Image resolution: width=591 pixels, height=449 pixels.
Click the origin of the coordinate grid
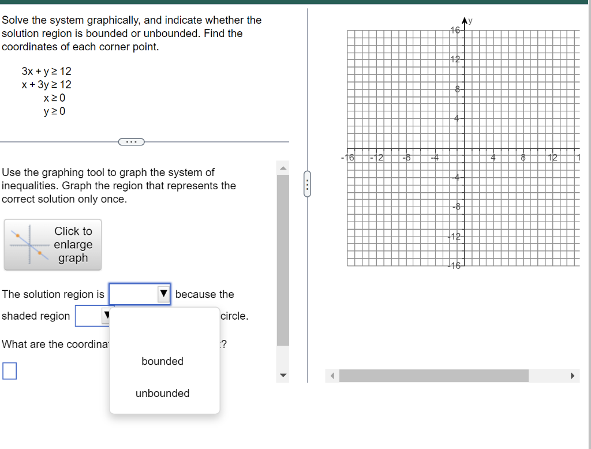tap(464, 148)
